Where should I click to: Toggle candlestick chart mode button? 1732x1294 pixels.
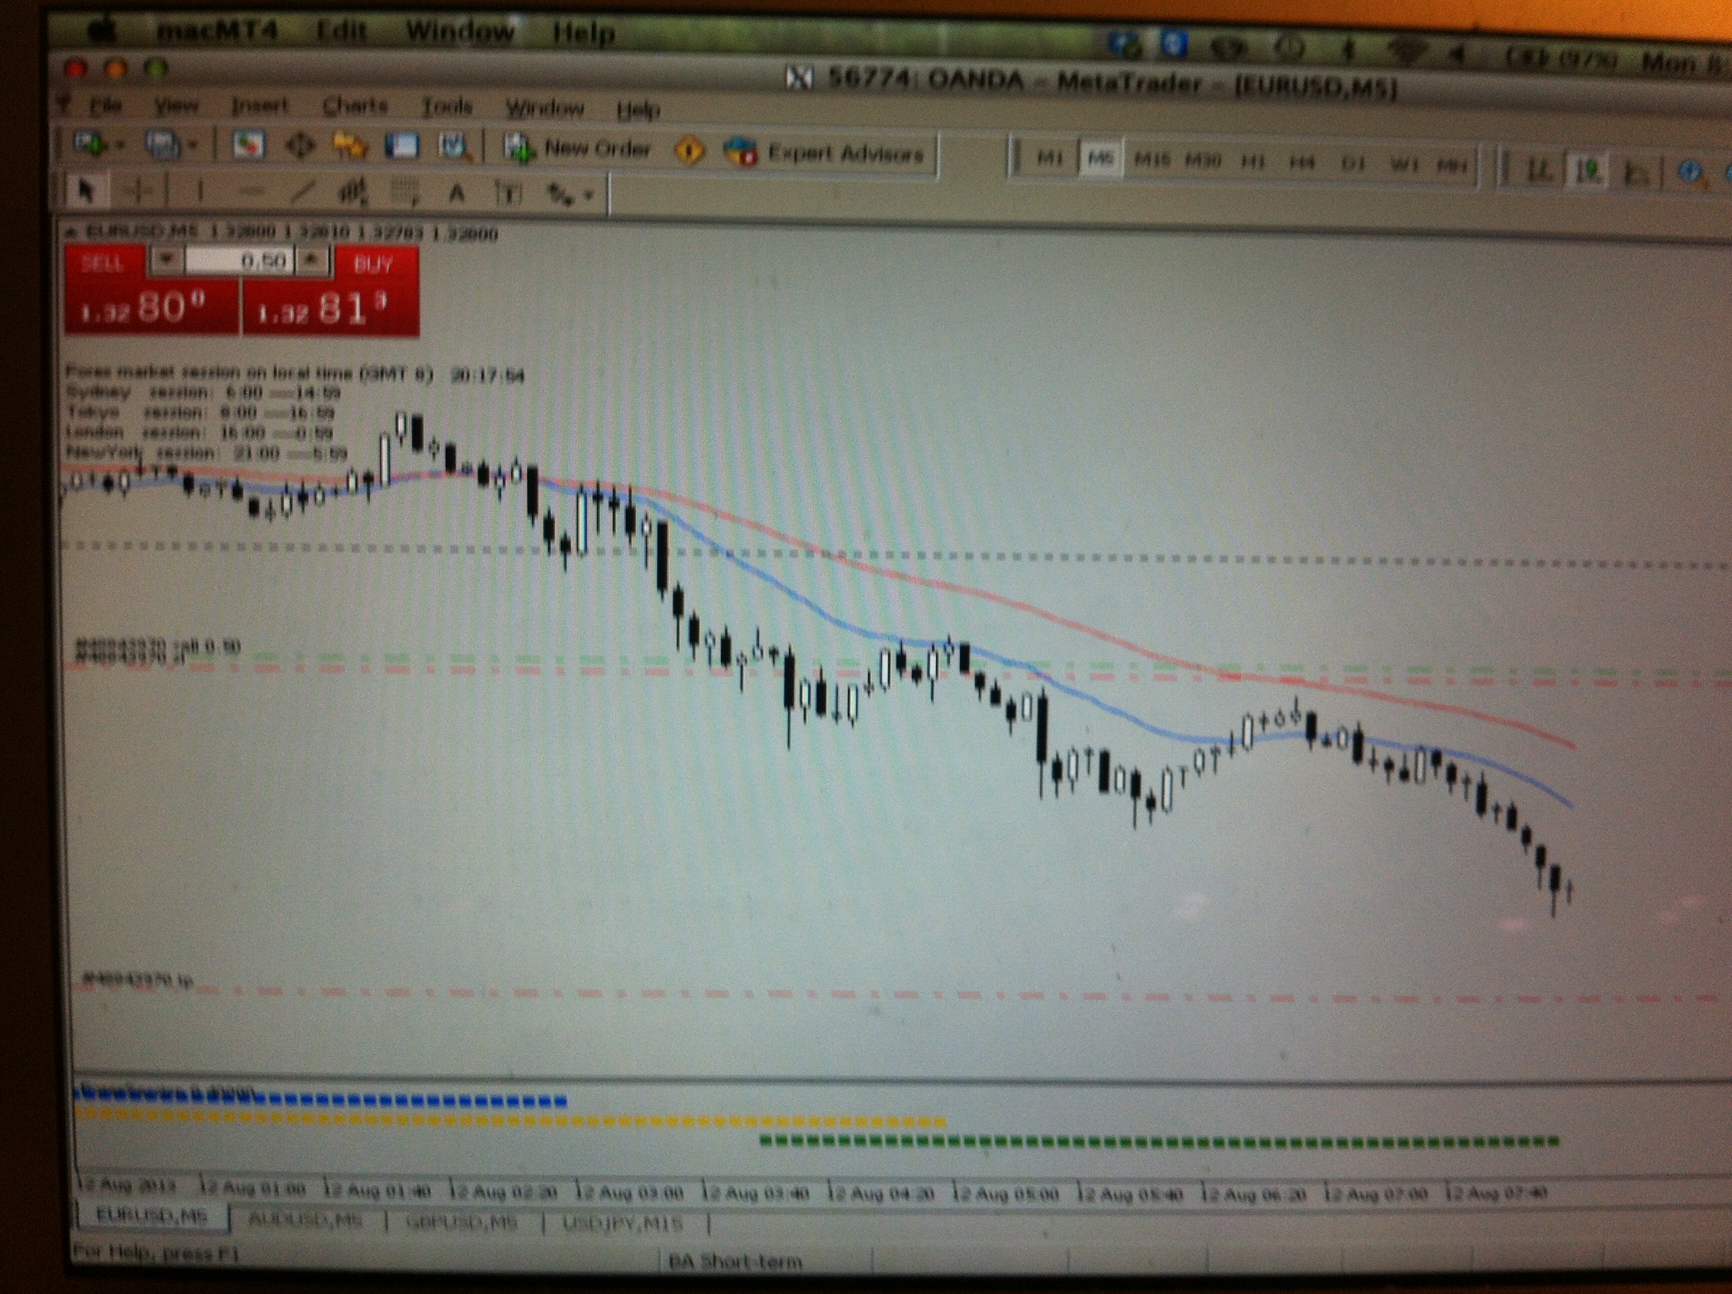click(x=1587, y=170)
